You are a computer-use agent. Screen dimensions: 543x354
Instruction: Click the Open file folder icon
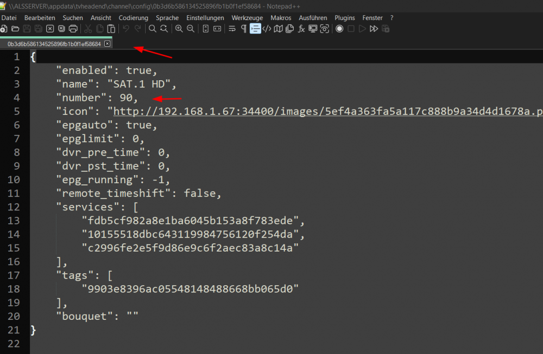pyautogui.click(x=15, y=29)
